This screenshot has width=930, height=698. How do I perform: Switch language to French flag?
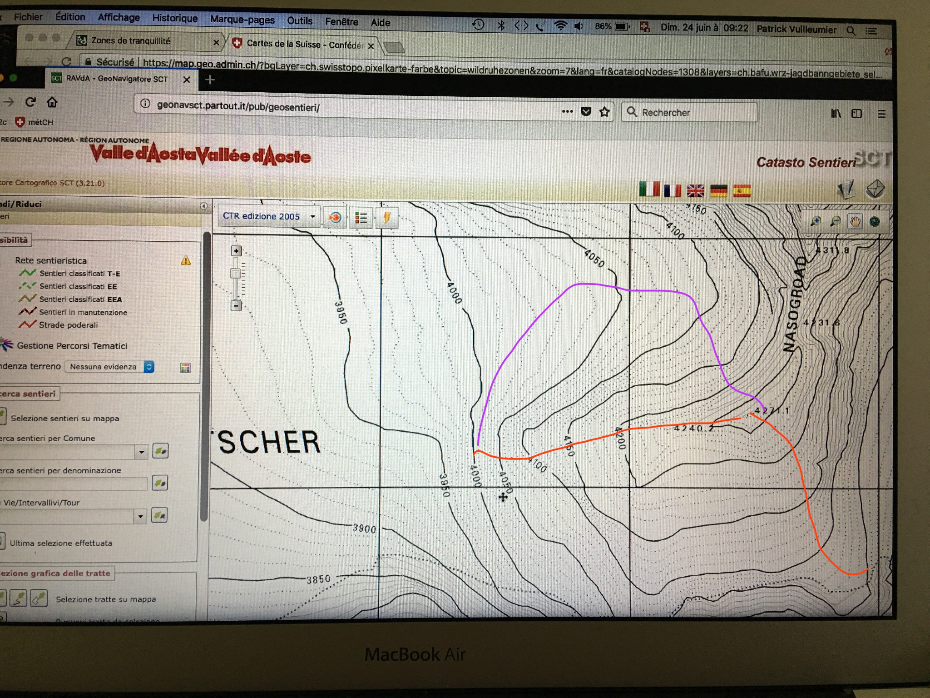point(672,190)
